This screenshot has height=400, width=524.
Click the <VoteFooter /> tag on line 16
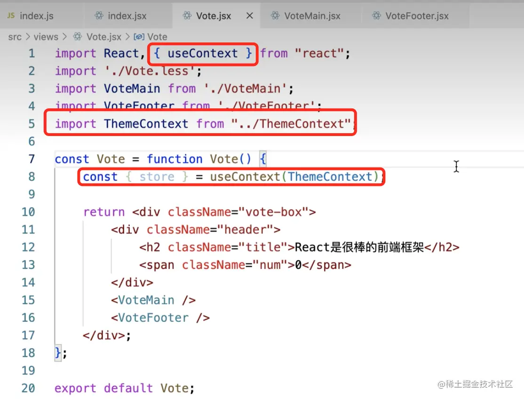click(x=160, y=318)
